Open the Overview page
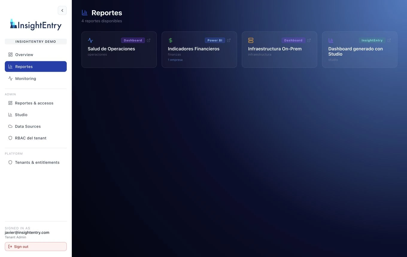Viewport: 407px width, 257px height. tap(36, 55)
